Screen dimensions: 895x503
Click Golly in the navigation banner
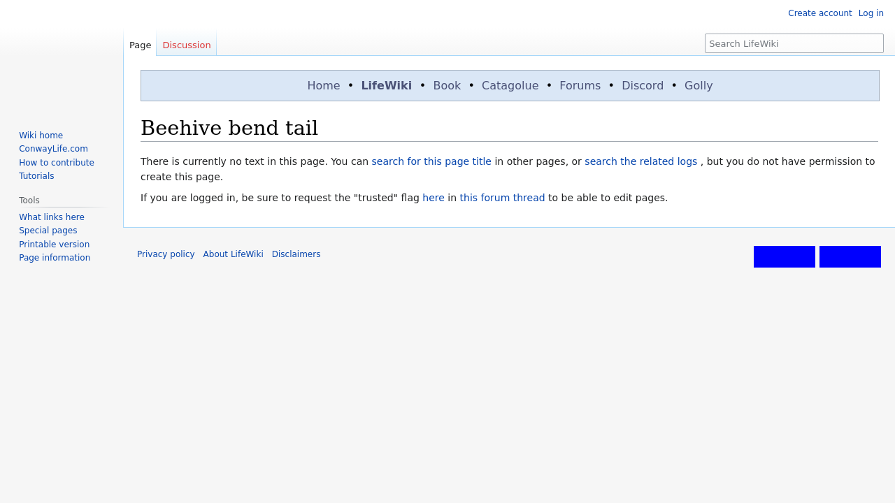click(x=698, y=85)
